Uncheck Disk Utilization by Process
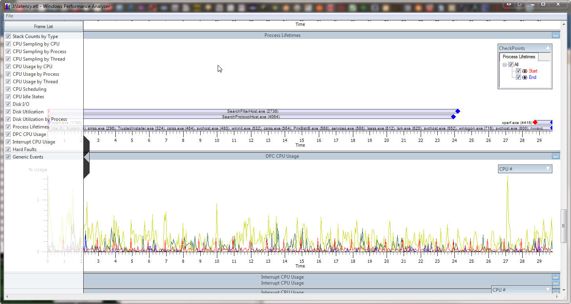 pyautogui.click(x=8, y=119)
